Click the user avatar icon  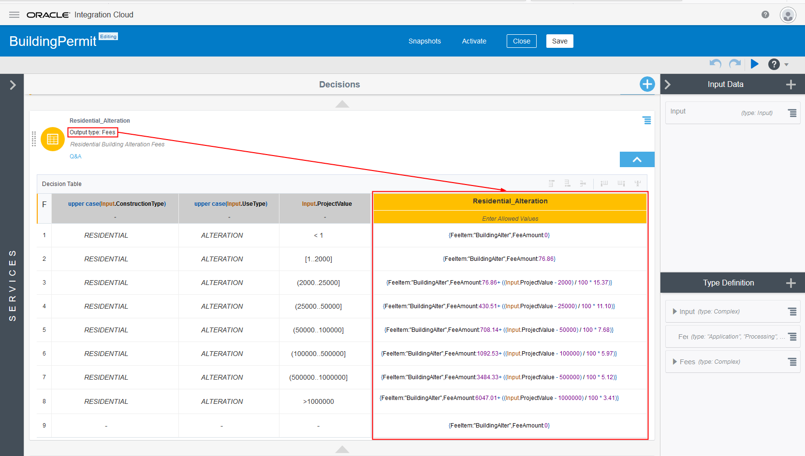(x=788, y=15)
